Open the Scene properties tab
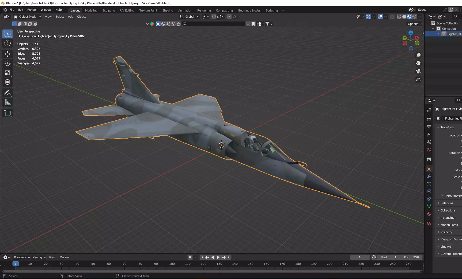The image size is (462, 279). point(429,142)
